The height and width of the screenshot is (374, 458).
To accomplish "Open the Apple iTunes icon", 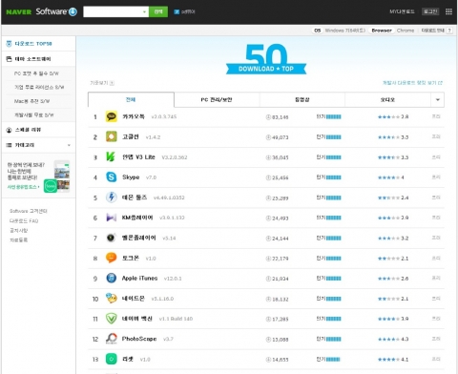I will point(112,279).
